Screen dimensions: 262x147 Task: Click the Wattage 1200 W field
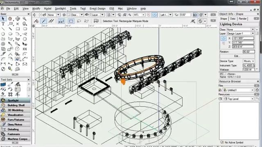tap(248, 69)
